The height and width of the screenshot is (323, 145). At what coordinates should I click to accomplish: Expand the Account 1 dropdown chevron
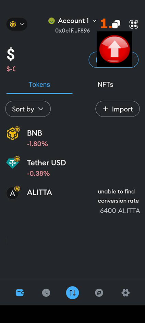pyautogui.click(x=94, y=21)
